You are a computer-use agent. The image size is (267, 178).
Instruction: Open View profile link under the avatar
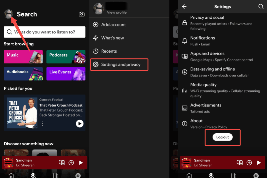click(x=116, y=12)
